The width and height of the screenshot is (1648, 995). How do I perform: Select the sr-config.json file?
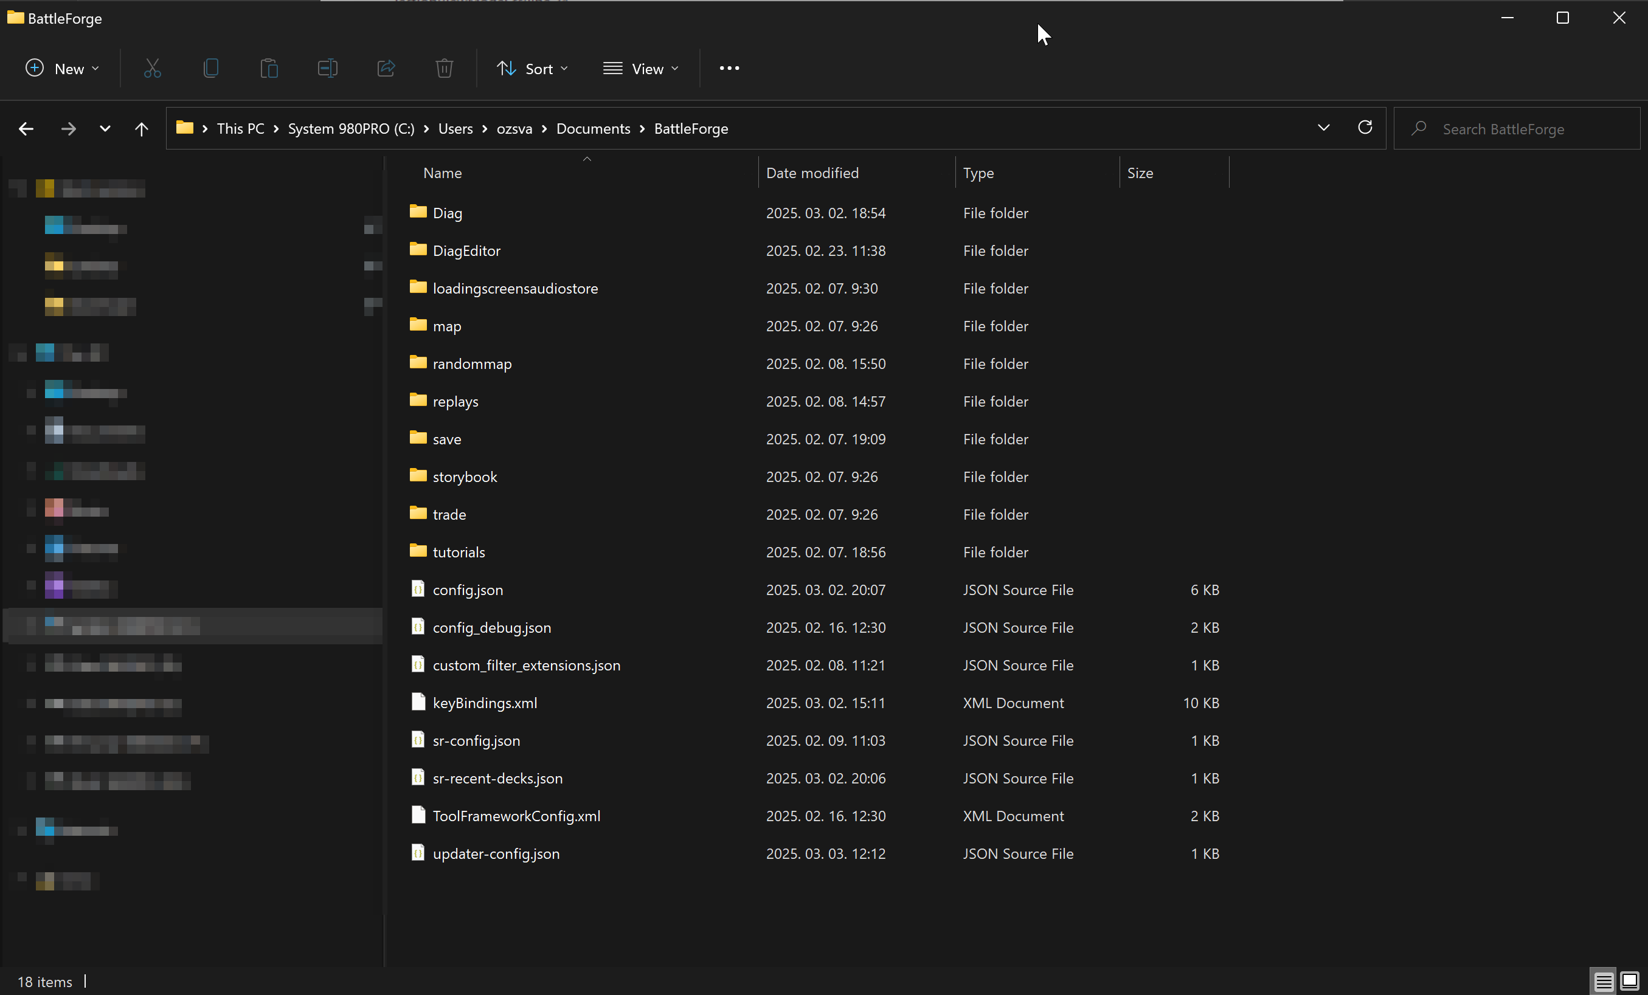(x=476, y=740)
